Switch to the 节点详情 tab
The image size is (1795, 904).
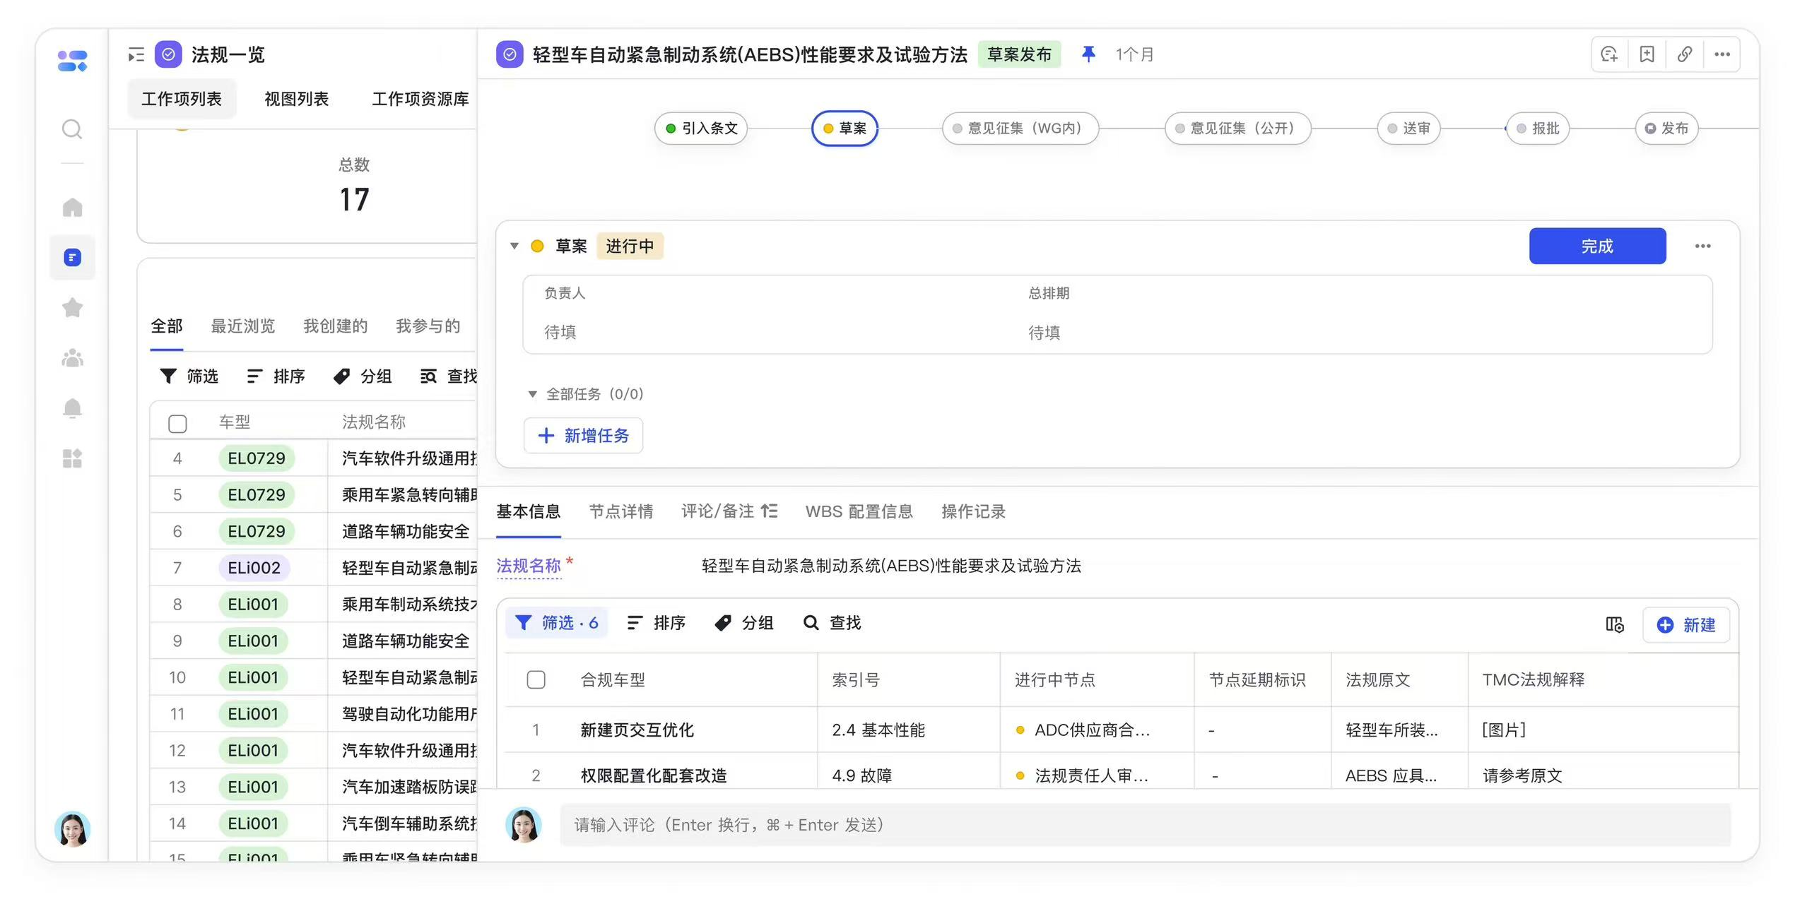(x=620, y=511)
